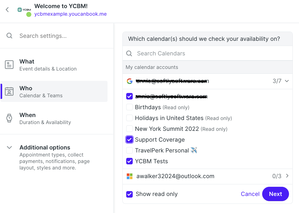Expand the awalker32024@outlook.com account chevron
Image resolution: width=299 pixels, height=213 pixels.
coord(287,176)
